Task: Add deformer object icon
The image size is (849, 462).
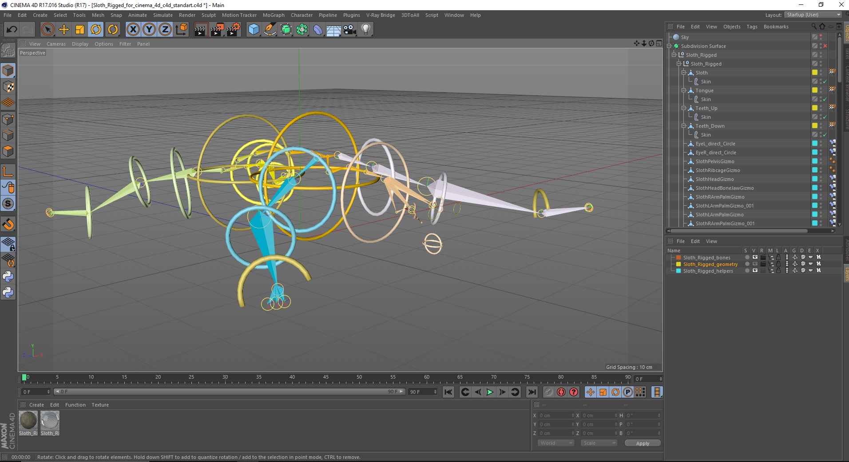Action: [318, 30]
